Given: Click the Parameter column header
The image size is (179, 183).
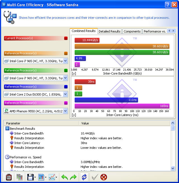Looking at the screenshot, I should 41,123.
